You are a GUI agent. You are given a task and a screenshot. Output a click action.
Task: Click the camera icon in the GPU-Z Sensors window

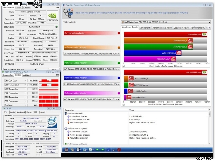point(57,75)
